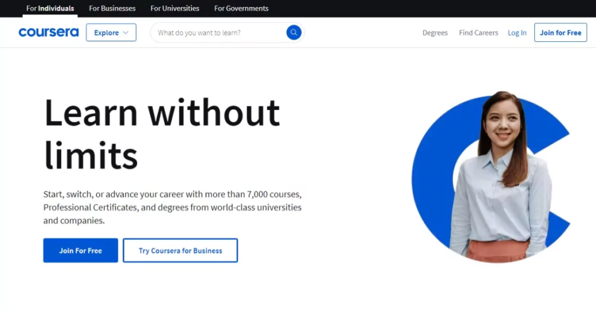Go to the For Governments tab

pyautogui.click(x=242, y=8)
